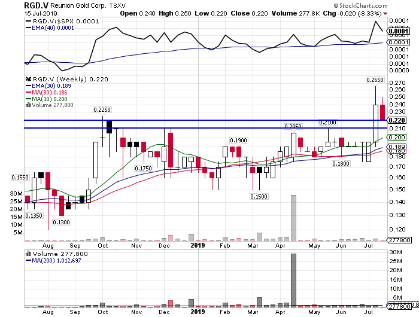Click the Volume 277,800 overlay legend

50,105
